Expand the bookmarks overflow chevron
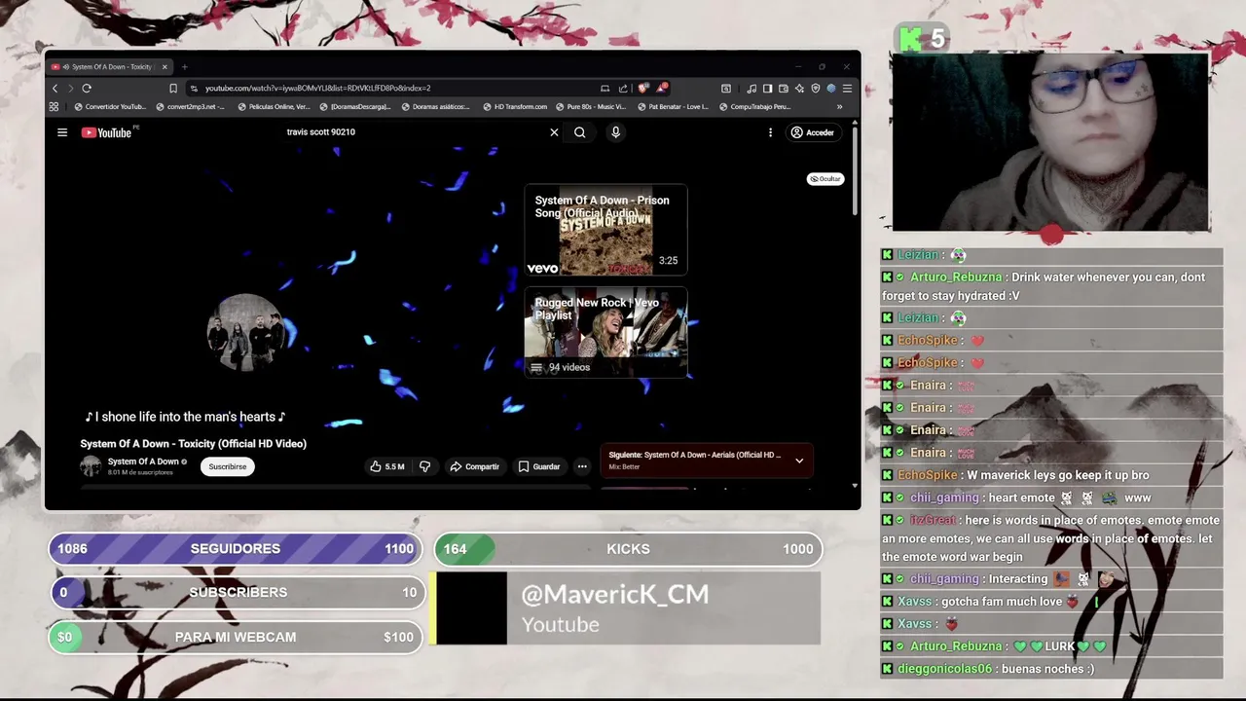 [840, 107]
